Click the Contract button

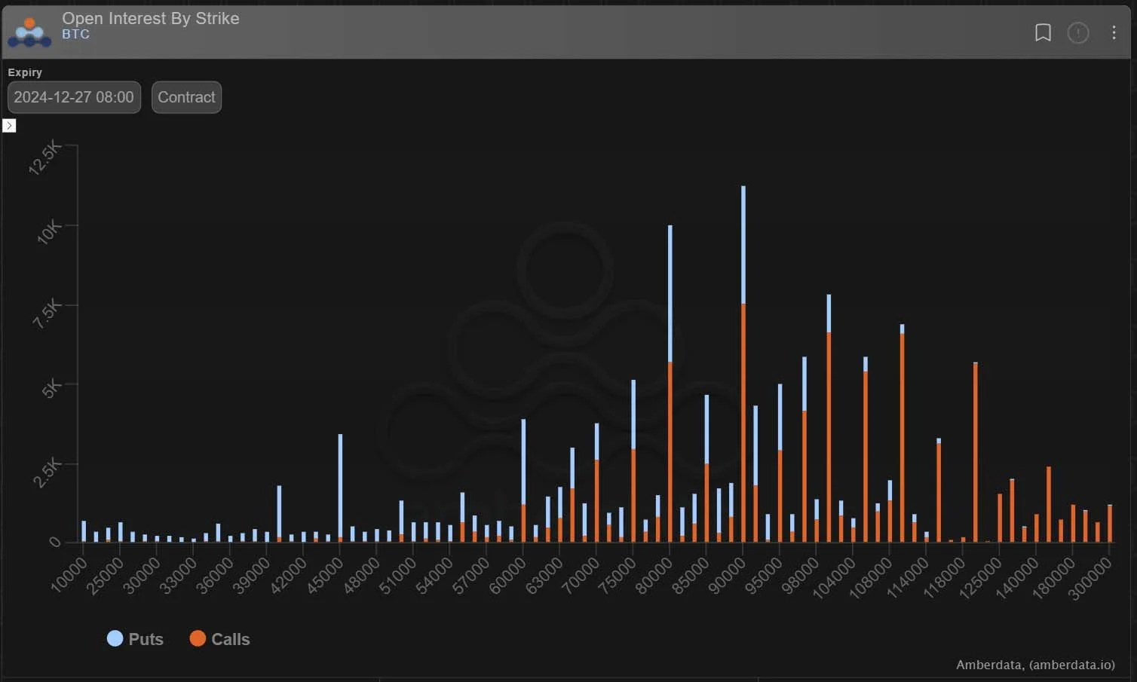tap(186, 97)
